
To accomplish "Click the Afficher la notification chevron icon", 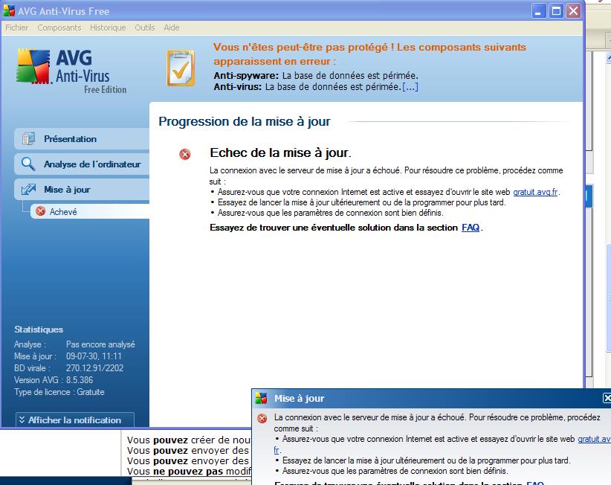I will click(22, 420).
